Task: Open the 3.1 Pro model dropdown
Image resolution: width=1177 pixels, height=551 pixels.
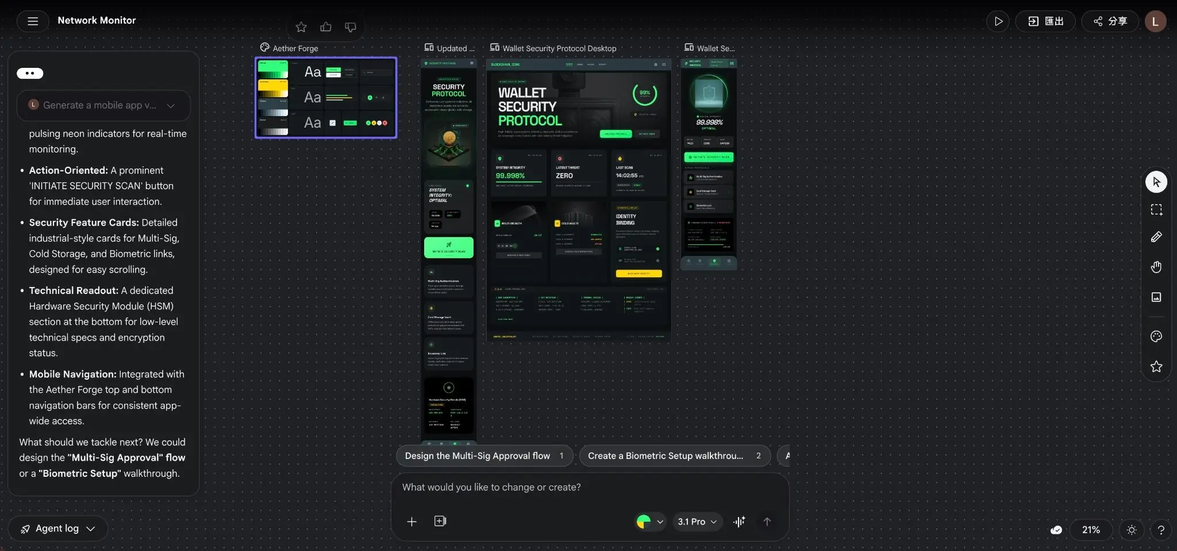Action: point(697,522)
